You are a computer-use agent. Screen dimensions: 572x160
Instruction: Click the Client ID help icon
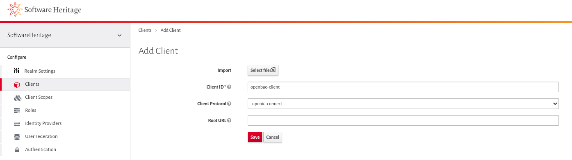pos(229,87)
